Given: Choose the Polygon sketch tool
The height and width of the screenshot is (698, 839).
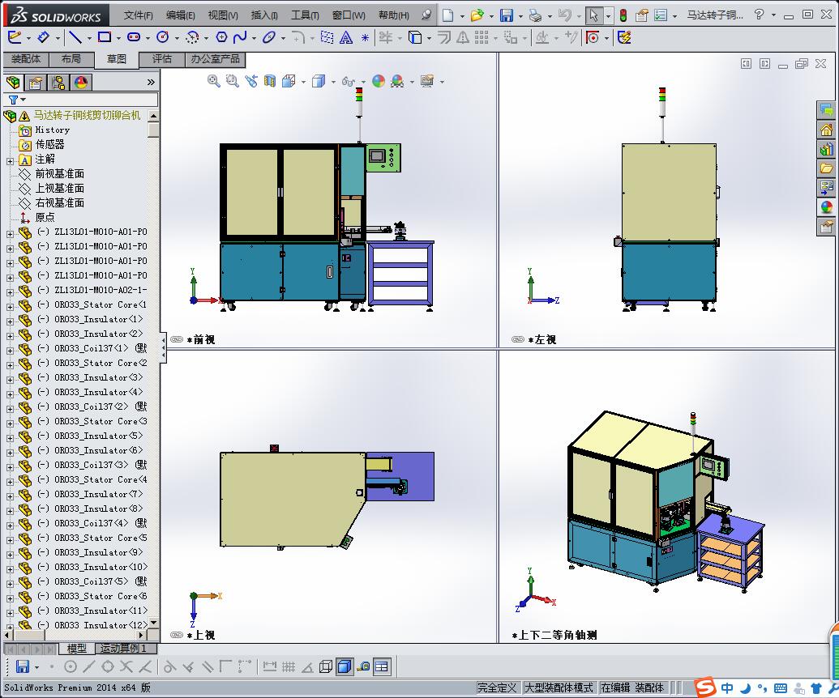Looking at the screenshot, I should click(x=221, y=37).
